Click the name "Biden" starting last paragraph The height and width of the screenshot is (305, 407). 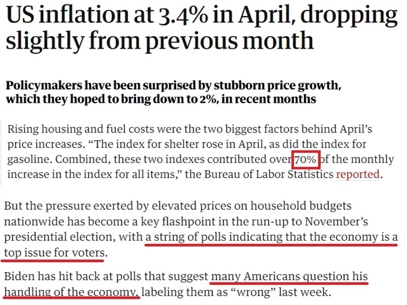click(19, 276)
